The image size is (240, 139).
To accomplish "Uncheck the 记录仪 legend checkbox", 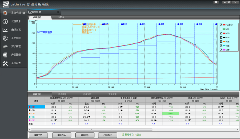I will coord(221,25).
